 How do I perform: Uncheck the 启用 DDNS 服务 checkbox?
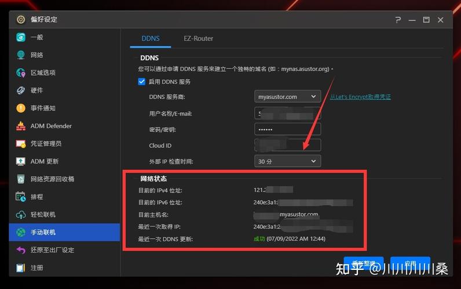click(x=141, y=81)
